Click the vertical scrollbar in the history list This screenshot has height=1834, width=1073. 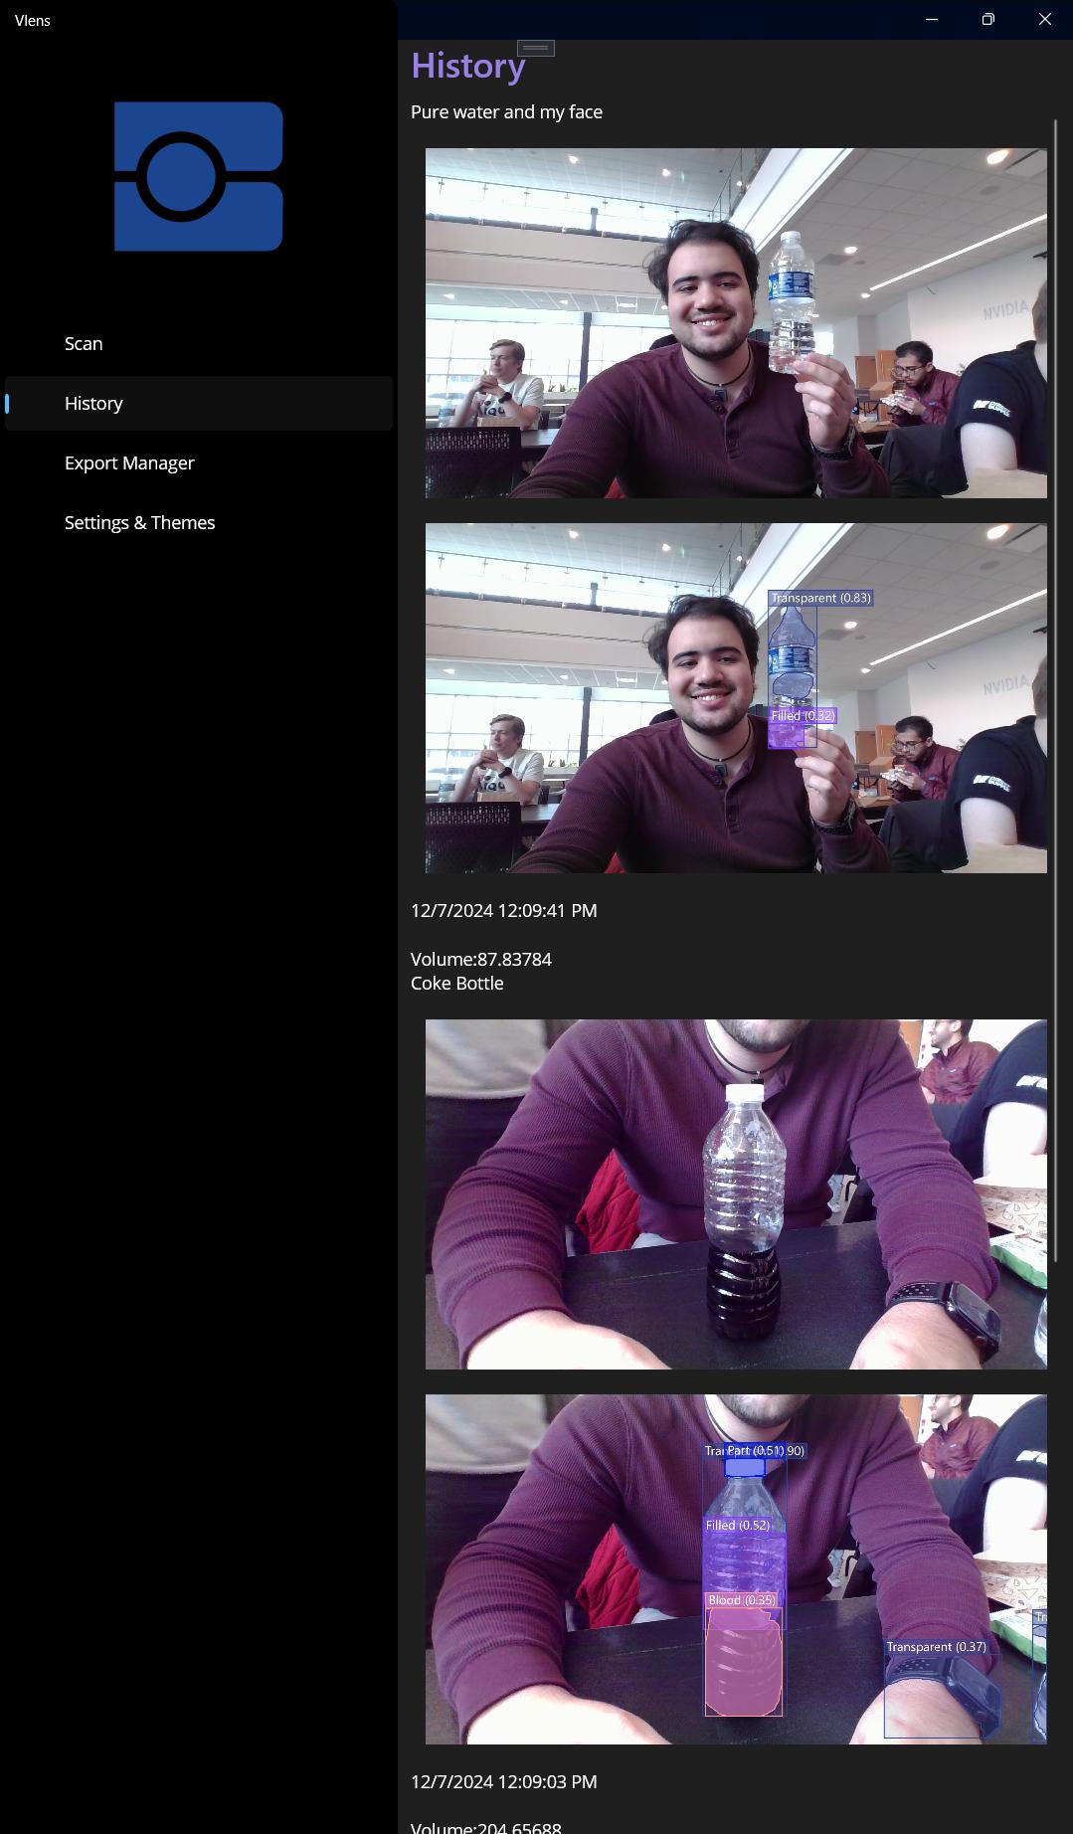[1055, 696]
